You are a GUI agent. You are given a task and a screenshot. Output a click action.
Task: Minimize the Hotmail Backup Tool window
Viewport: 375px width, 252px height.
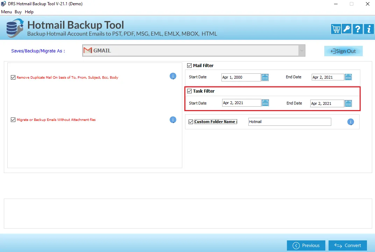coord(336,4)
